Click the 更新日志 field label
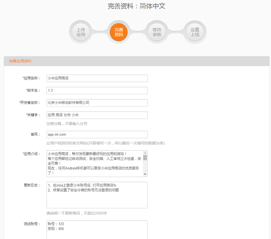The image size is (271, 239). 32,185
